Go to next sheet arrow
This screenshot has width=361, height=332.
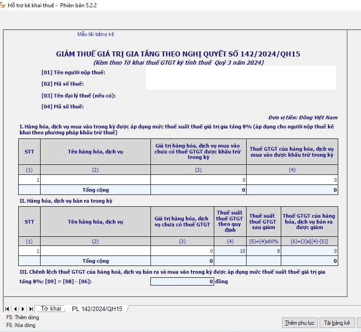(23, 309)
